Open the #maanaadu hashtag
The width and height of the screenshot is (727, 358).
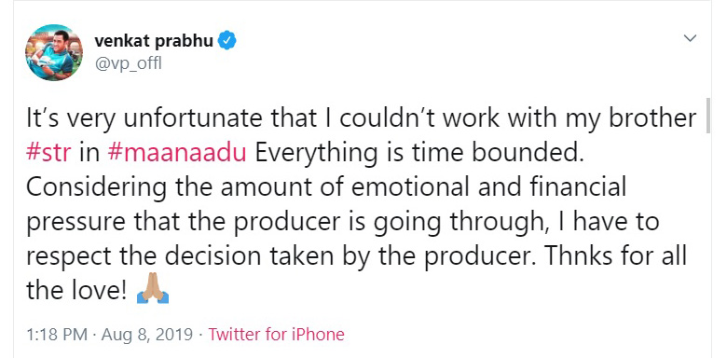coord(176,153)
